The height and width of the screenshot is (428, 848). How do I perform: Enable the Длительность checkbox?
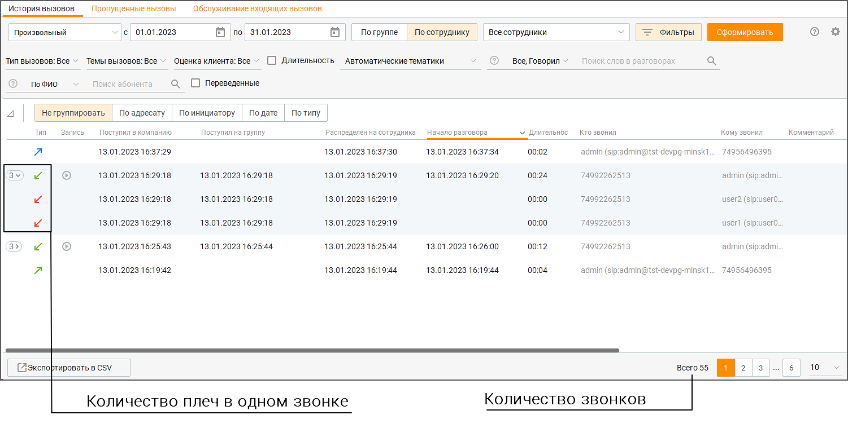coord(272,60)
